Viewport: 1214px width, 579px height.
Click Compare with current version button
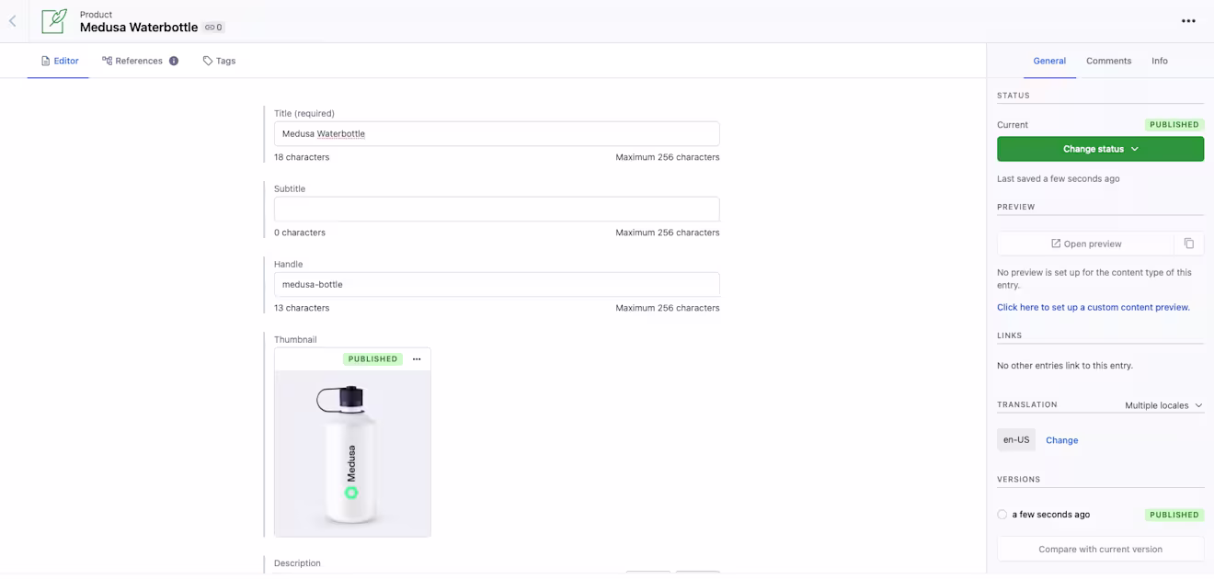tap(1100, 549)
